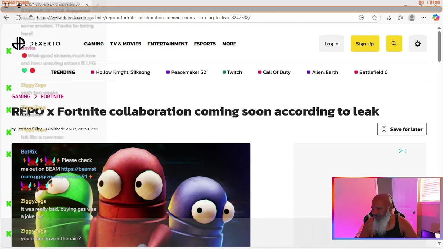
Task: Open browser extensions icon
Action: coord(389,18)
